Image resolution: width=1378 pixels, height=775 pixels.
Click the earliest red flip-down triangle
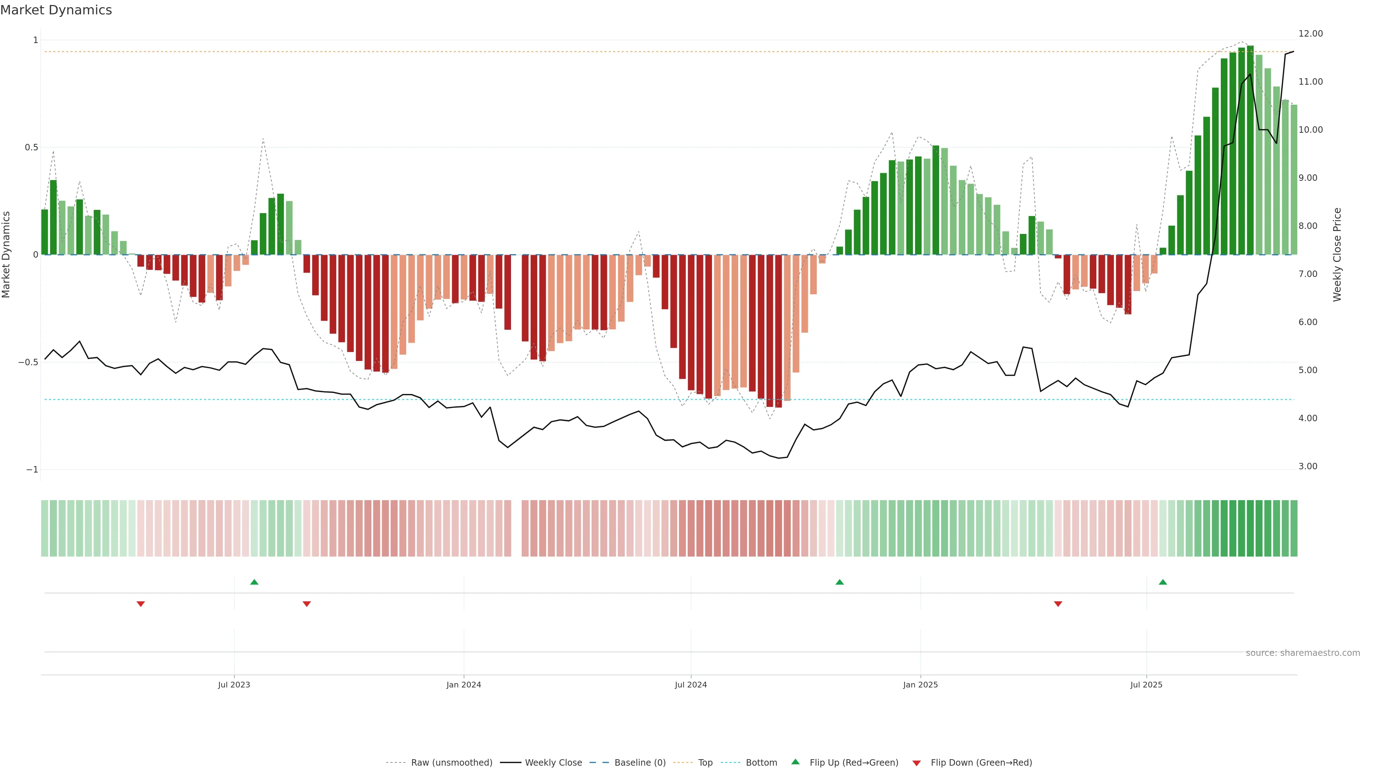(x=141, y=604)
